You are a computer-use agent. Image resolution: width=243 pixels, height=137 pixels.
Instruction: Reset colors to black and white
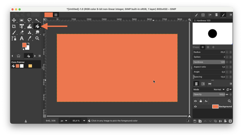23,49
